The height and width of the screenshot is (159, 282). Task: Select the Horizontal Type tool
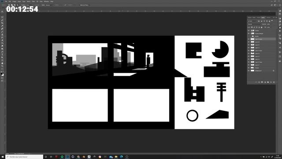tap(2, 54)
